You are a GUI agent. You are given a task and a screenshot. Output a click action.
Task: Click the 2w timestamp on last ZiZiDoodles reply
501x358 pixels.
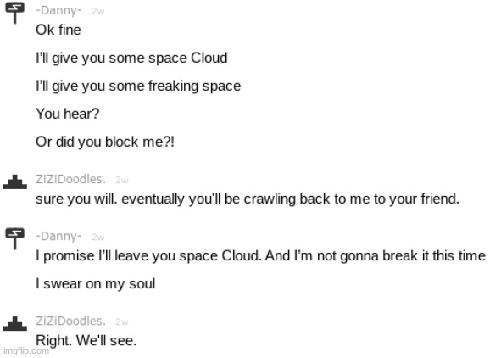122,322
